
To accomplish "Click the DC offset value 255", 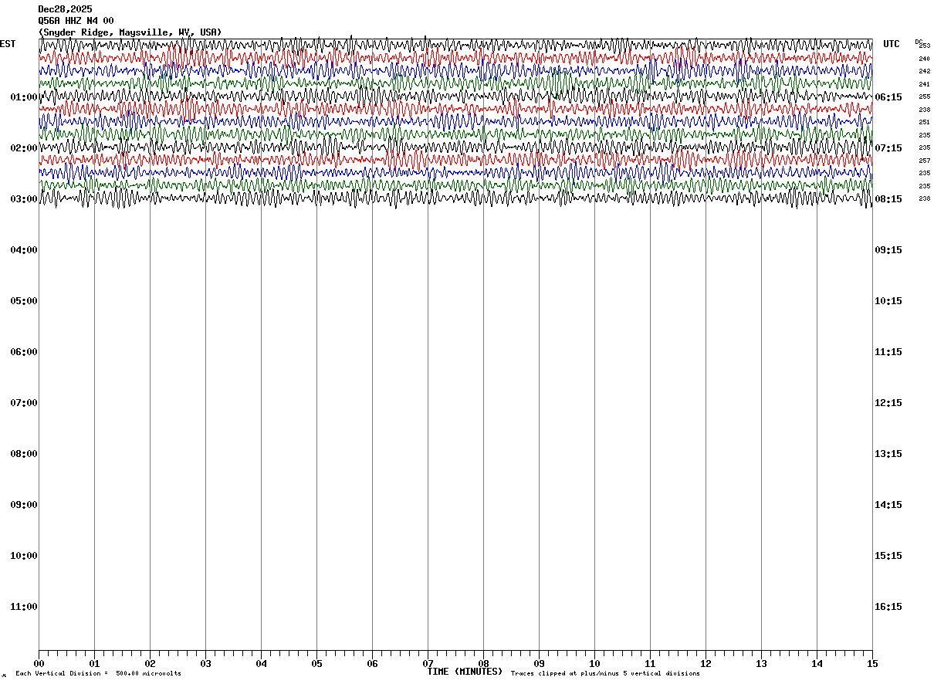I will (924, 97).
